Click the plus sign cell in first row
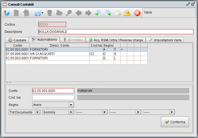The height and width of the screenshot is (138, 198). 124,50
